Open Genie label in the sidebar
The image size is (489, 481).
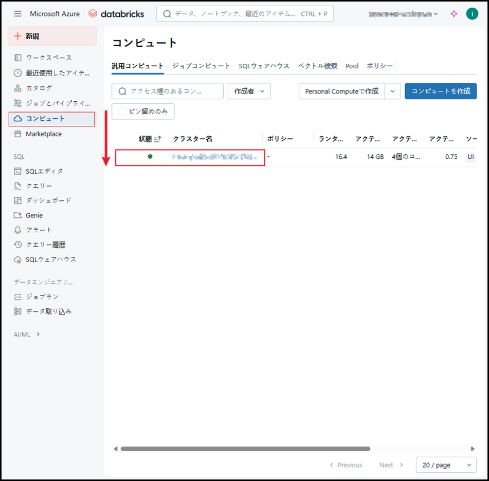[34, 215]
